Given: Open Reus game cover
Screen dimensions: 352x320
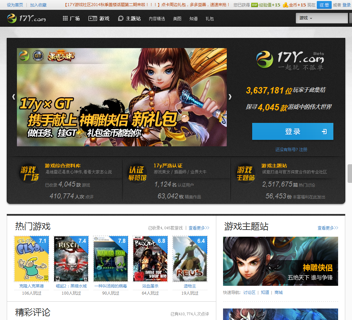Looking at the screenshot, I should (190, 259).
